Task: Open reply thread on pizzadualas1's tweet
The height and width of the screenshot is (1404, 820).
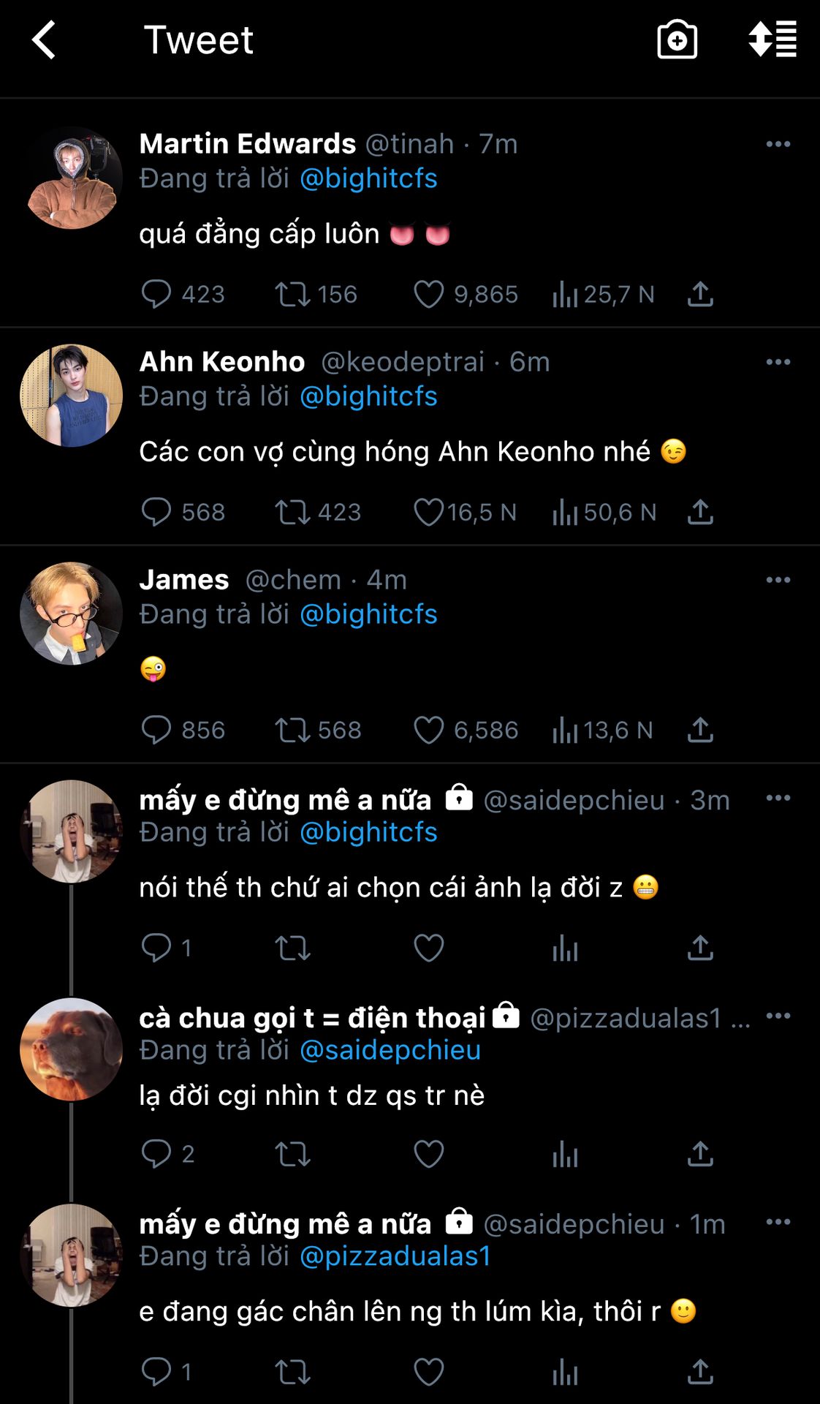Action: (x=156, y=1153)
